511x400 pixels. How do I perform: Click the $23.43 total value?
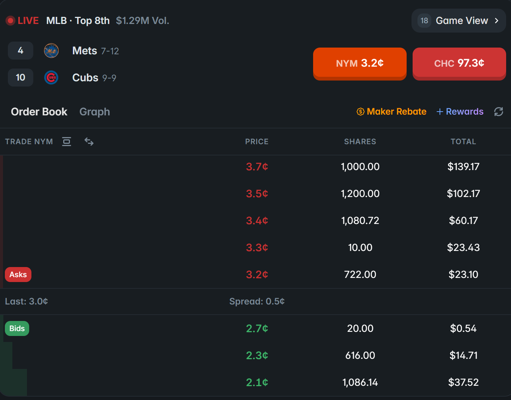point(463,248)
